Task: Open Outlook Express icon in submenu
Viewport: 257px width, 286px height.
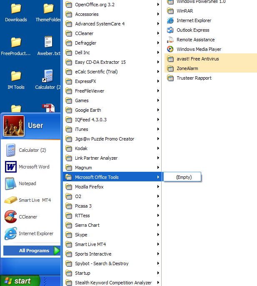Action: click(x=170, y=30)
